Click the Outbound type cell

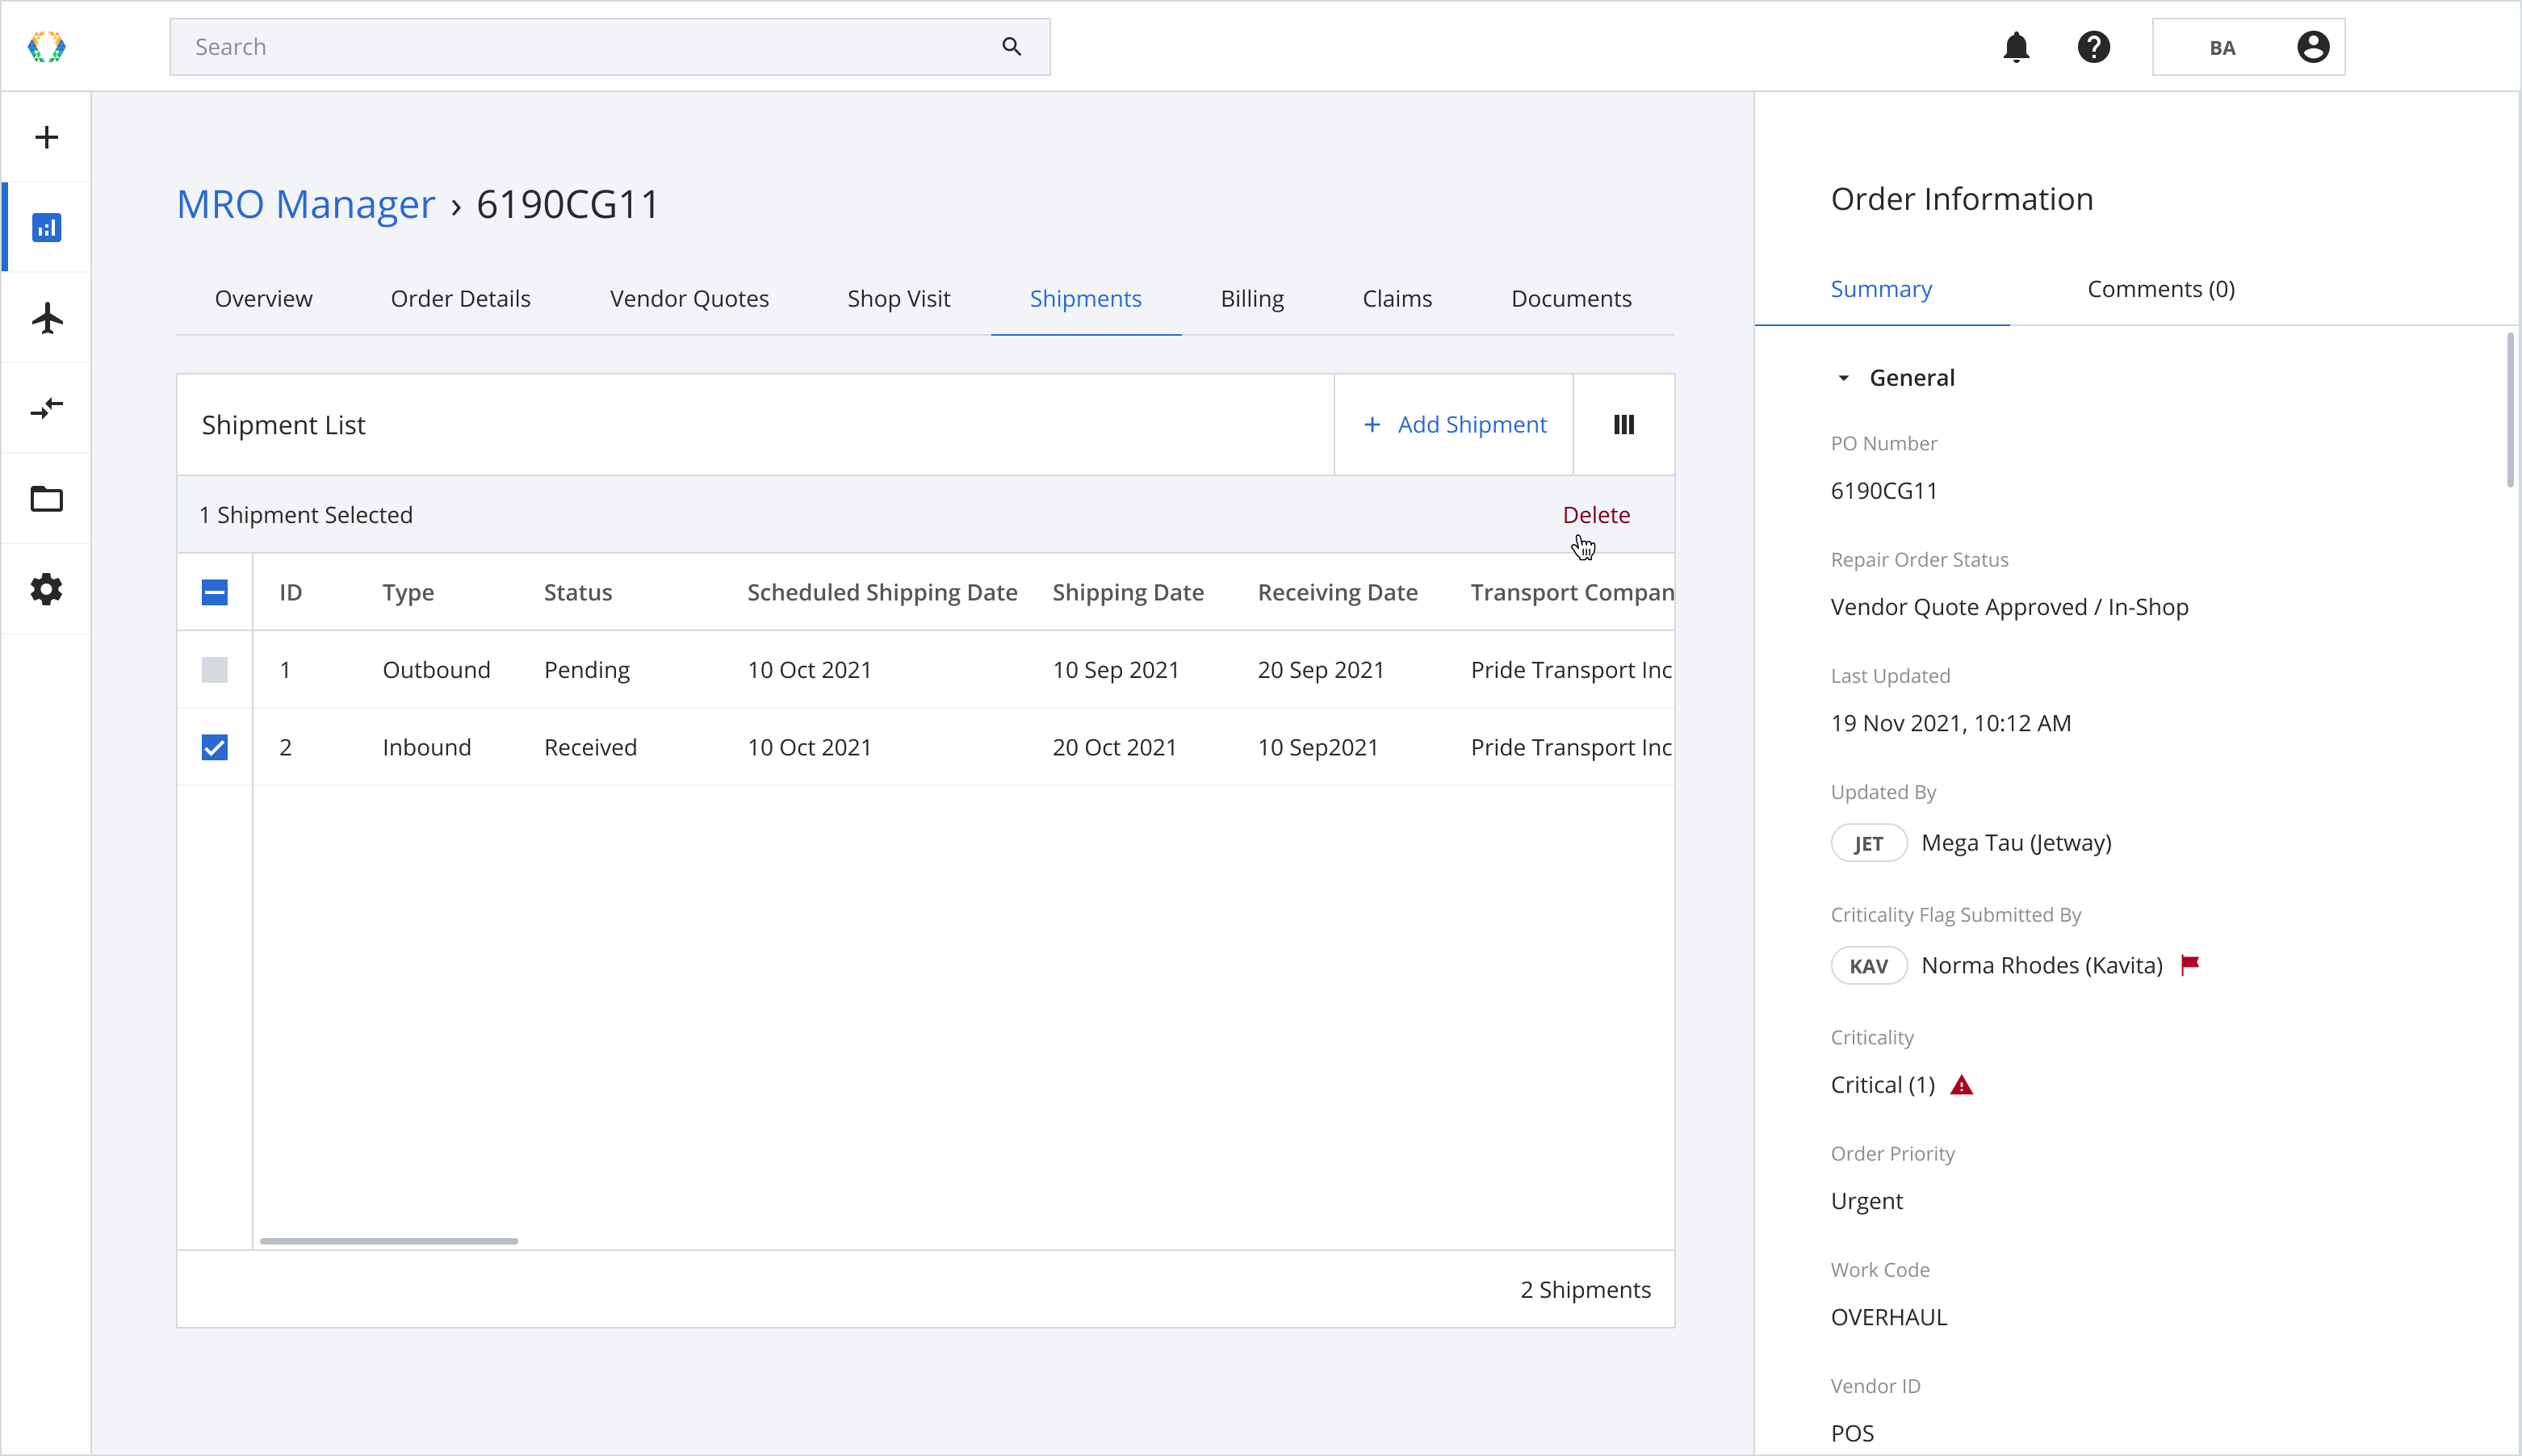(x=436, y=669)
